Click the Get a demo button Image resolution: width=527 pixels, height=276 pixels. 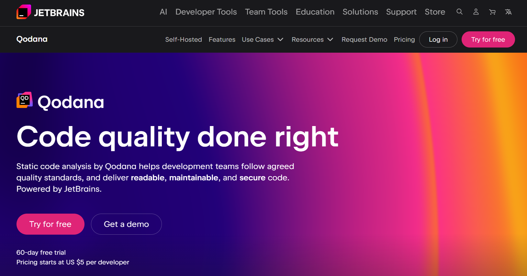tap(126, 224)
